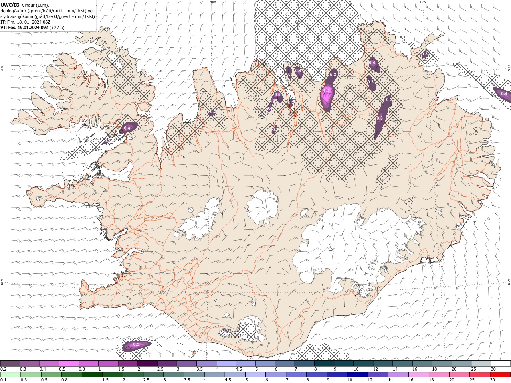Click the white final swatch, top scale
Screen dimensions: 511x383
pos(500,363)
